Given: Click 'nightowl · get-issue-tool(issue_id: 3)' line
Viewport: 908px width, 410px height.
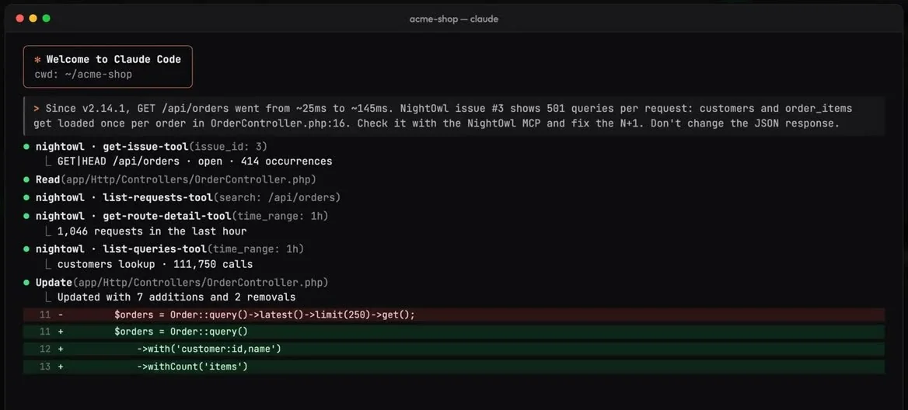Looking at the screenshot, I should [x=151, y=147].
